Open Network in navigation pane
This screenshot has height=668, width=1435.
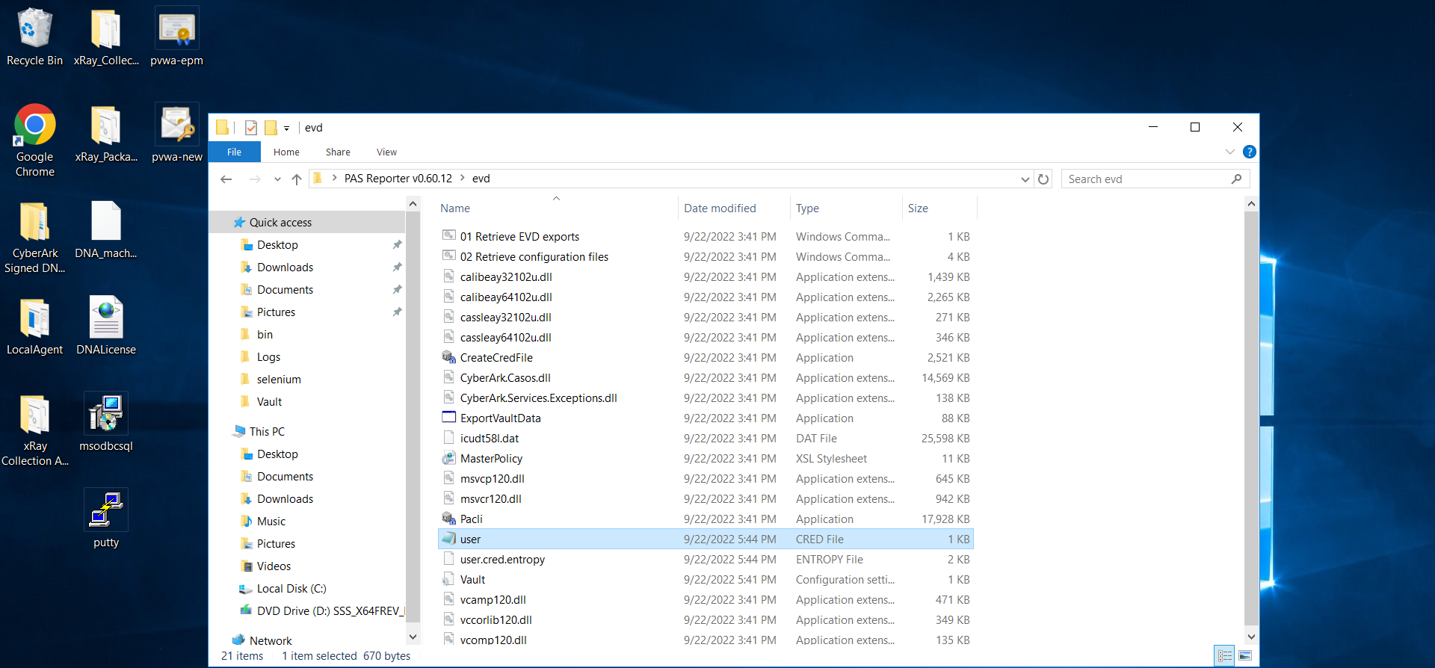pyautogui.click(x=271, y=640)
